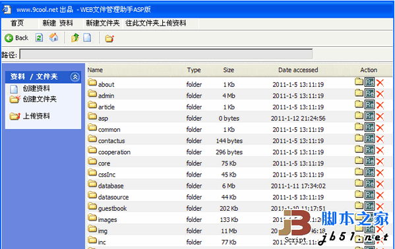Screen dimensions: 395x249
Task: Collapse the 资料 / 文件夹 panel
Action: (75, 77)
